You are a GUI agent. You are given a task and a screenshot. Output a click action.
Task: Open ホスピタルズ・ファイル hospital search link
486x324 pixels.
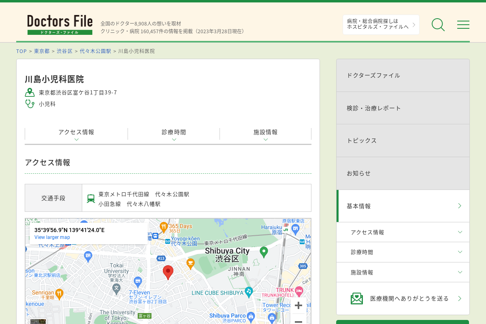381,25
